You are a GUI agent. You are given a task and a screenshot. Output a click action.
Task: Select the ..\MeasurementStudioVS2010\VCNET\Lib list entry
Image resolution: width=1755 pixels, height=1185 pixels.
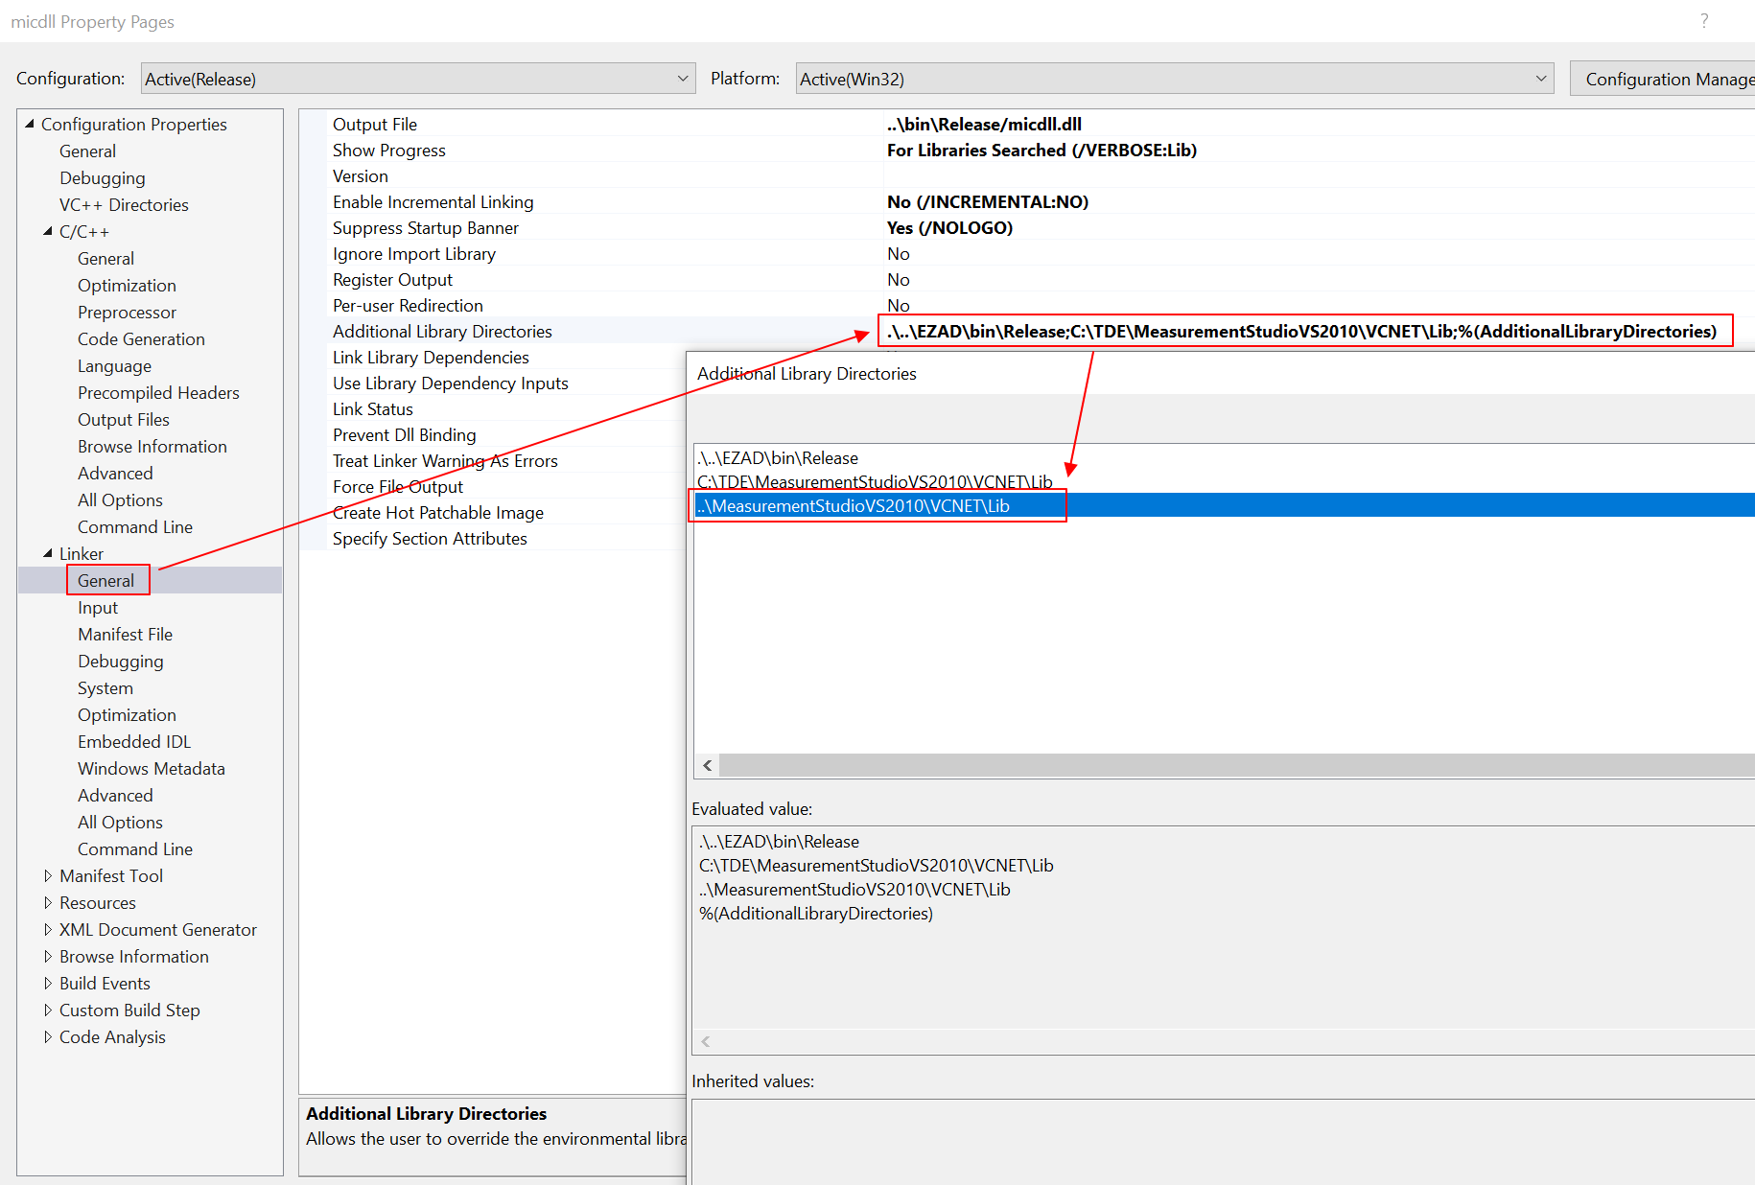[854, 505]
